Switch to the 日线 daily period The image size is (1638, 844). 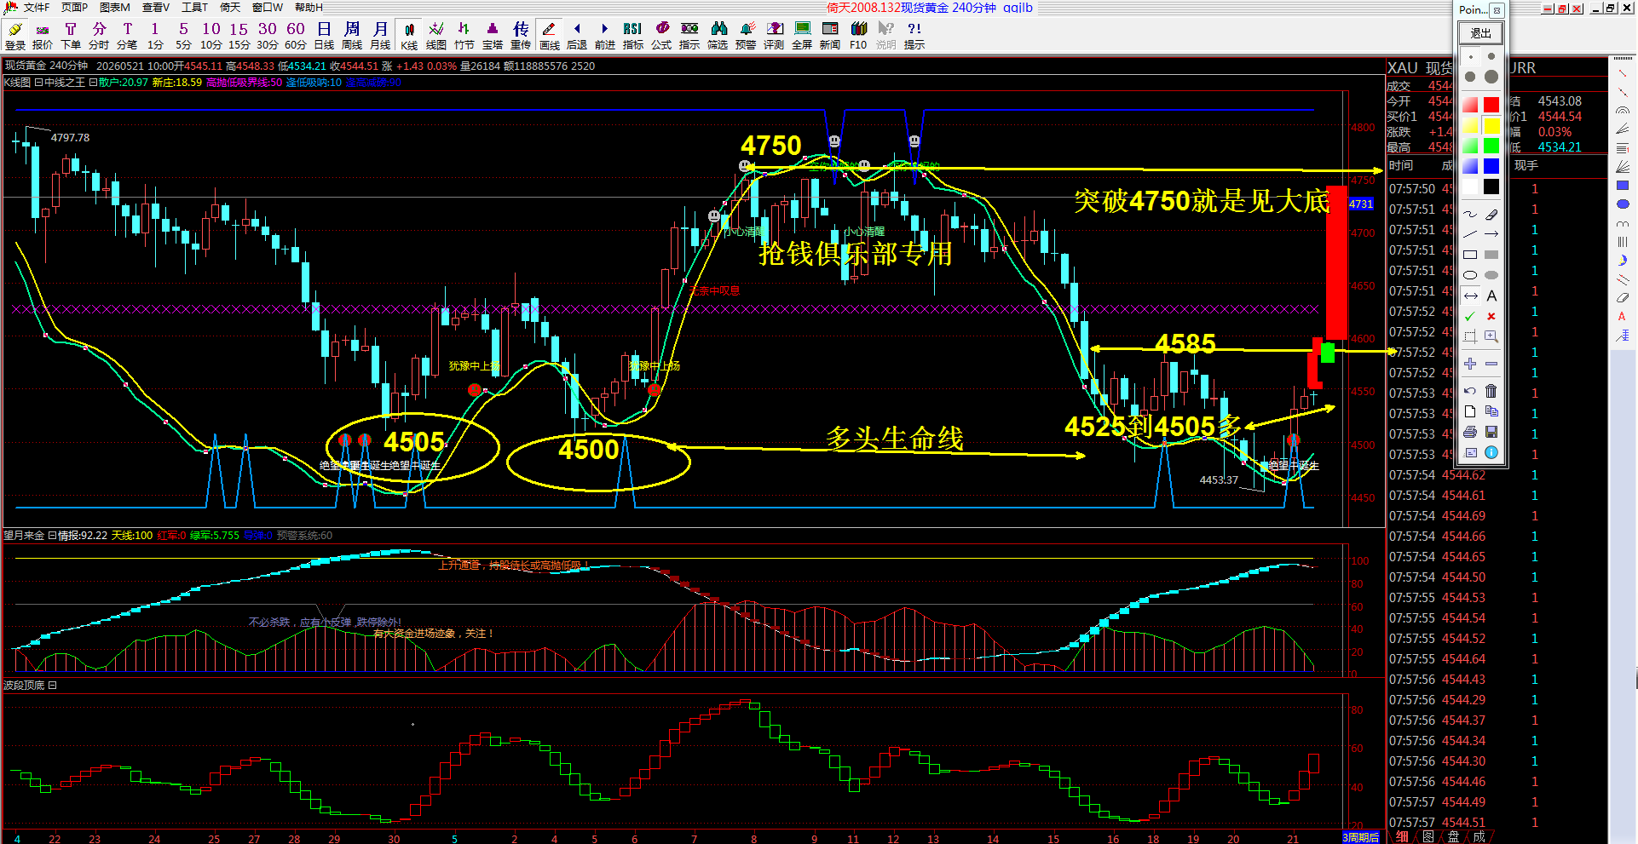(x=324, y=36)
